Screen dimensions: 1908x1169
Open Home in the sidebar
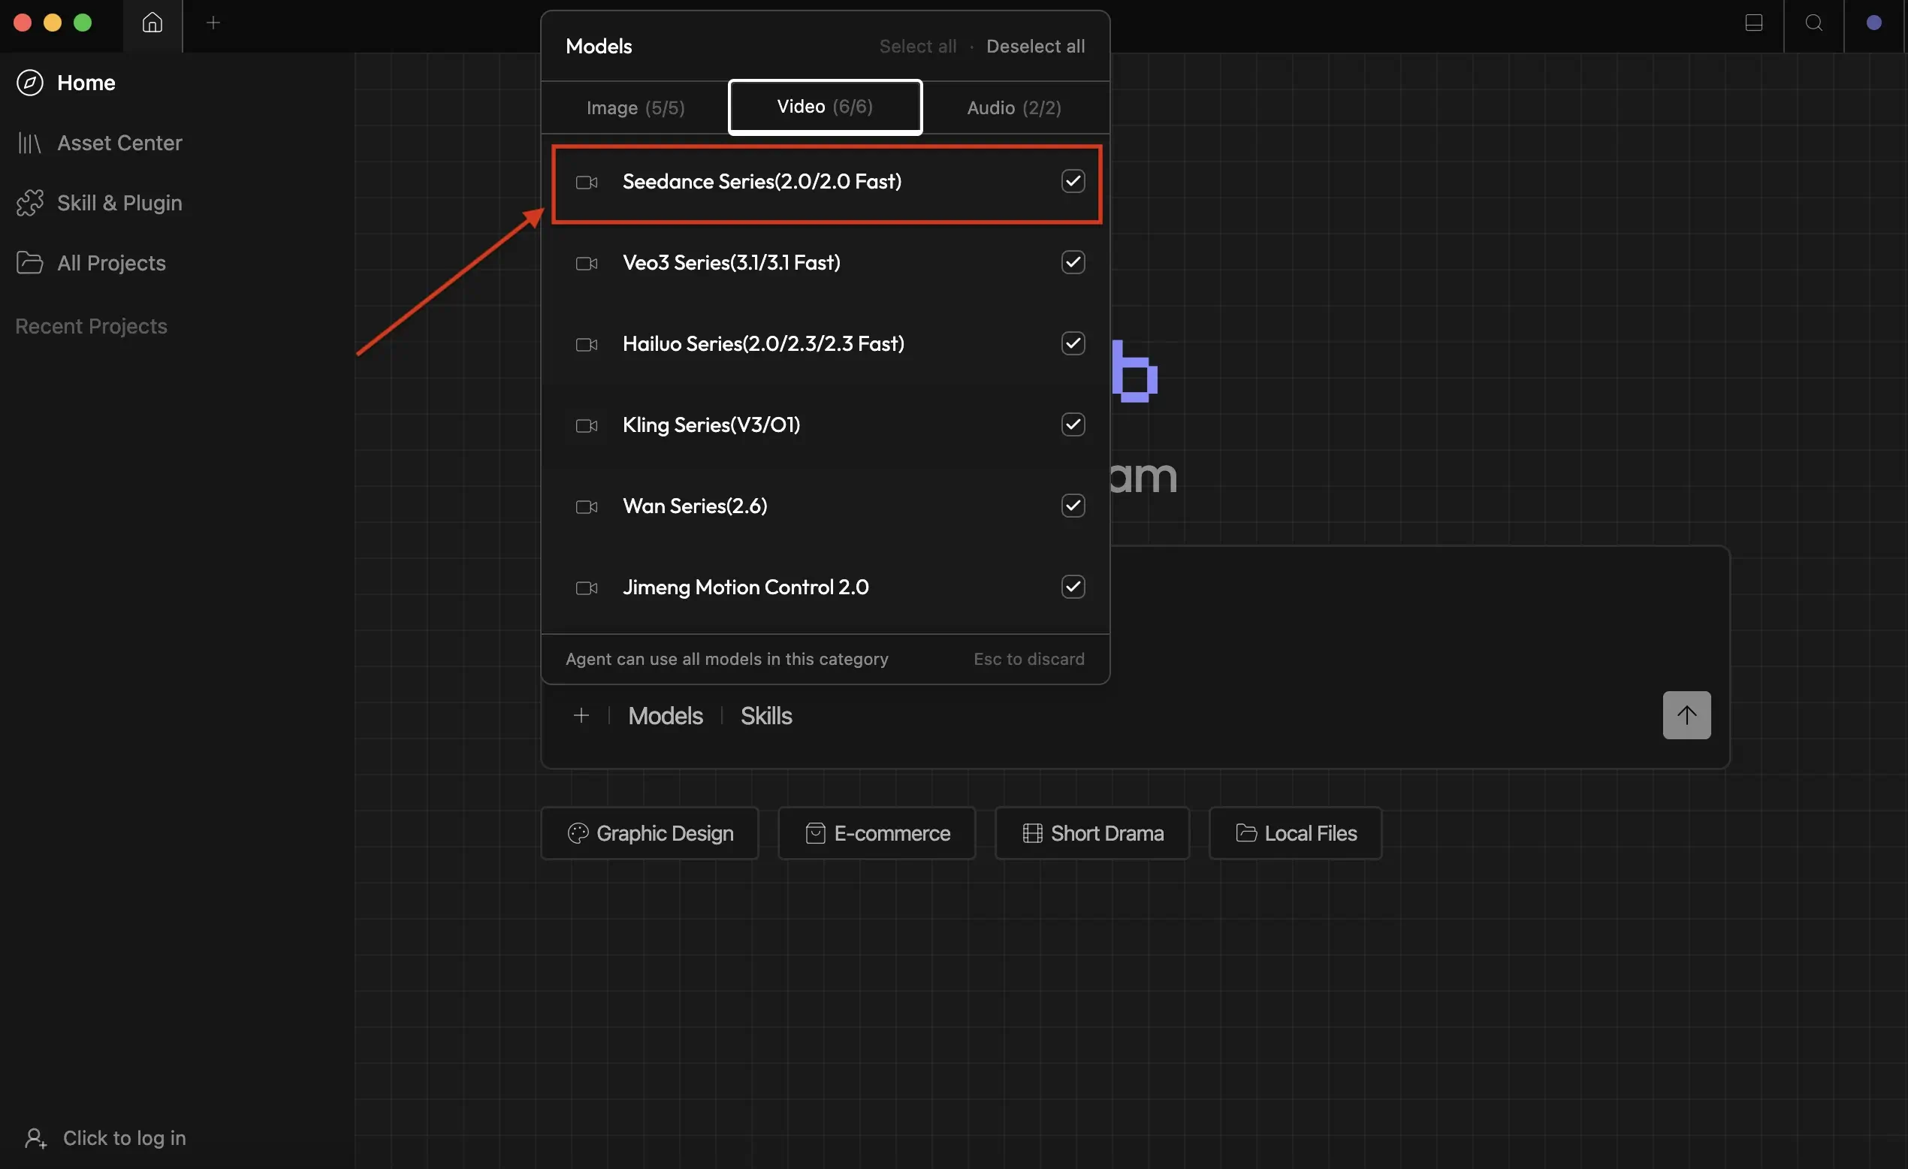[86, 83]
